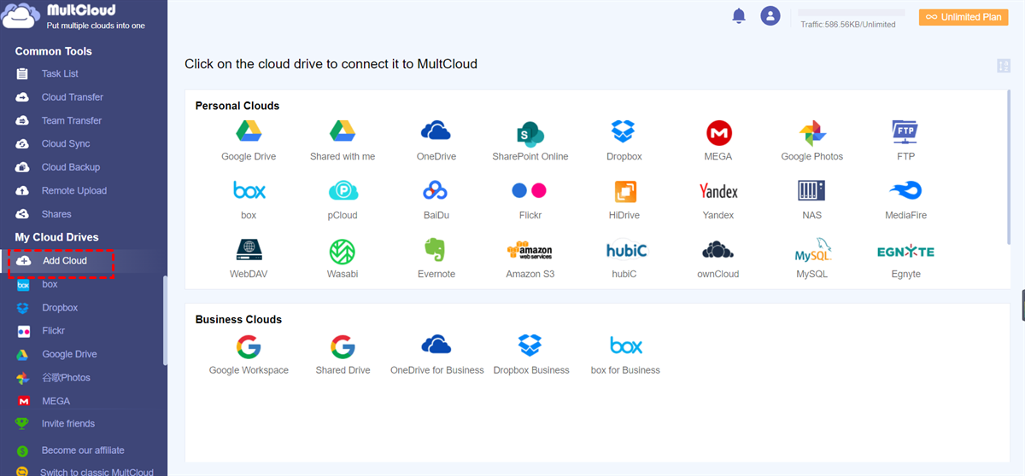This screenshot has width=1025, height=476.
Task: Connect the MySQL icon
Action: [x=813, y=250]
